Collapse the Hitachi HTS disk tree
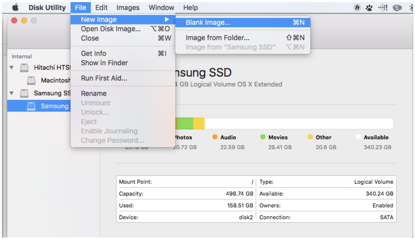Image resolution: width=415 pixels, height=239 pixels. point(12,68)
